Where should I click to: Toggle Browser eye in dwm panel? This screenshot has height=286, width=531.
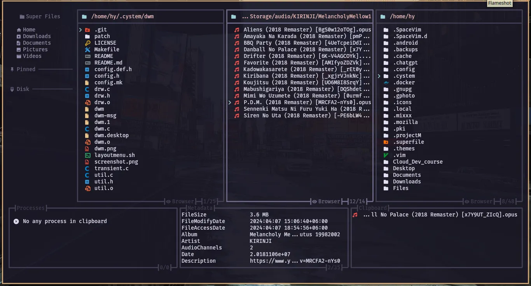tap(168, 202)
